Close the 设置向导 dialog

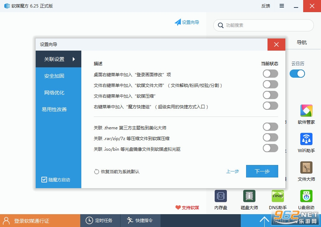(x=276, y=45)
